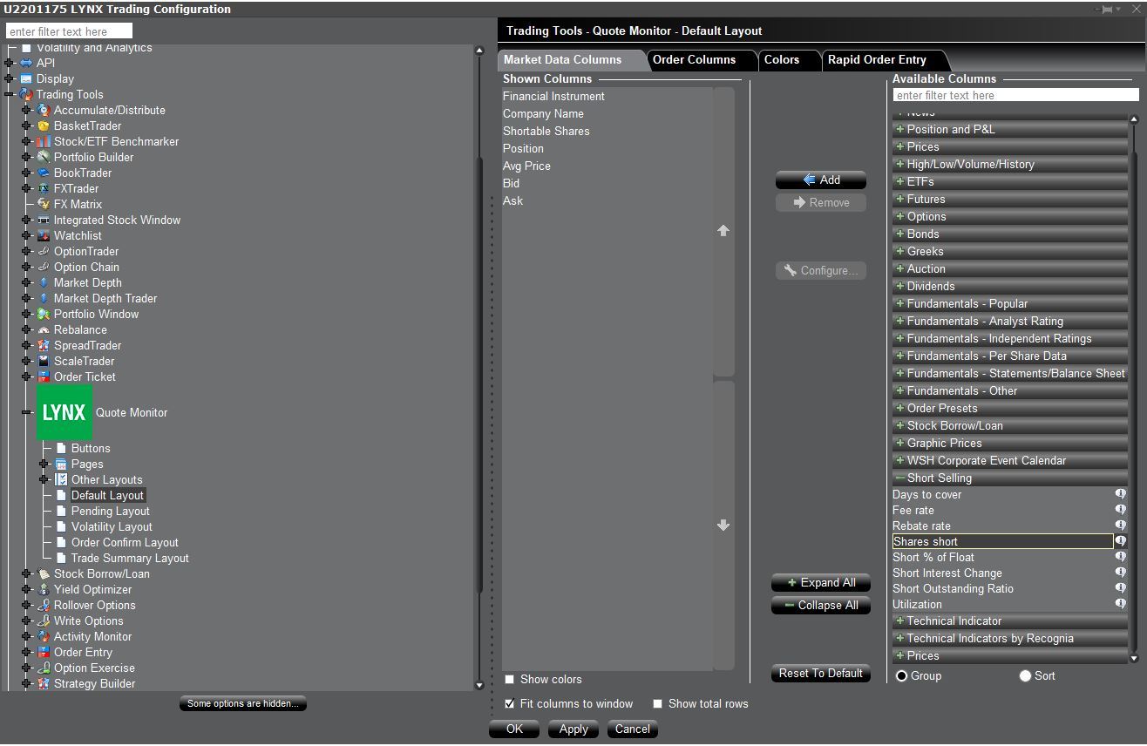1147x746 pixels.
Task: Enable the Show colors checkbox
Action: (x=510, y=680)
